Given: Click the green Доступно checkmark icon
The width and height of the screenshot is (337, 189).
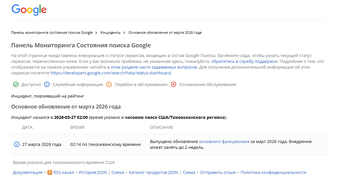Looking at the screenshot, I should point(16,85).
